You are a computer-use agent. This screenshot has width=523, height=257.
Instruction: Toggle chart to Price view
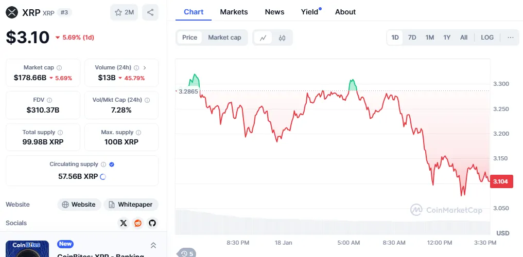point(189,38)
